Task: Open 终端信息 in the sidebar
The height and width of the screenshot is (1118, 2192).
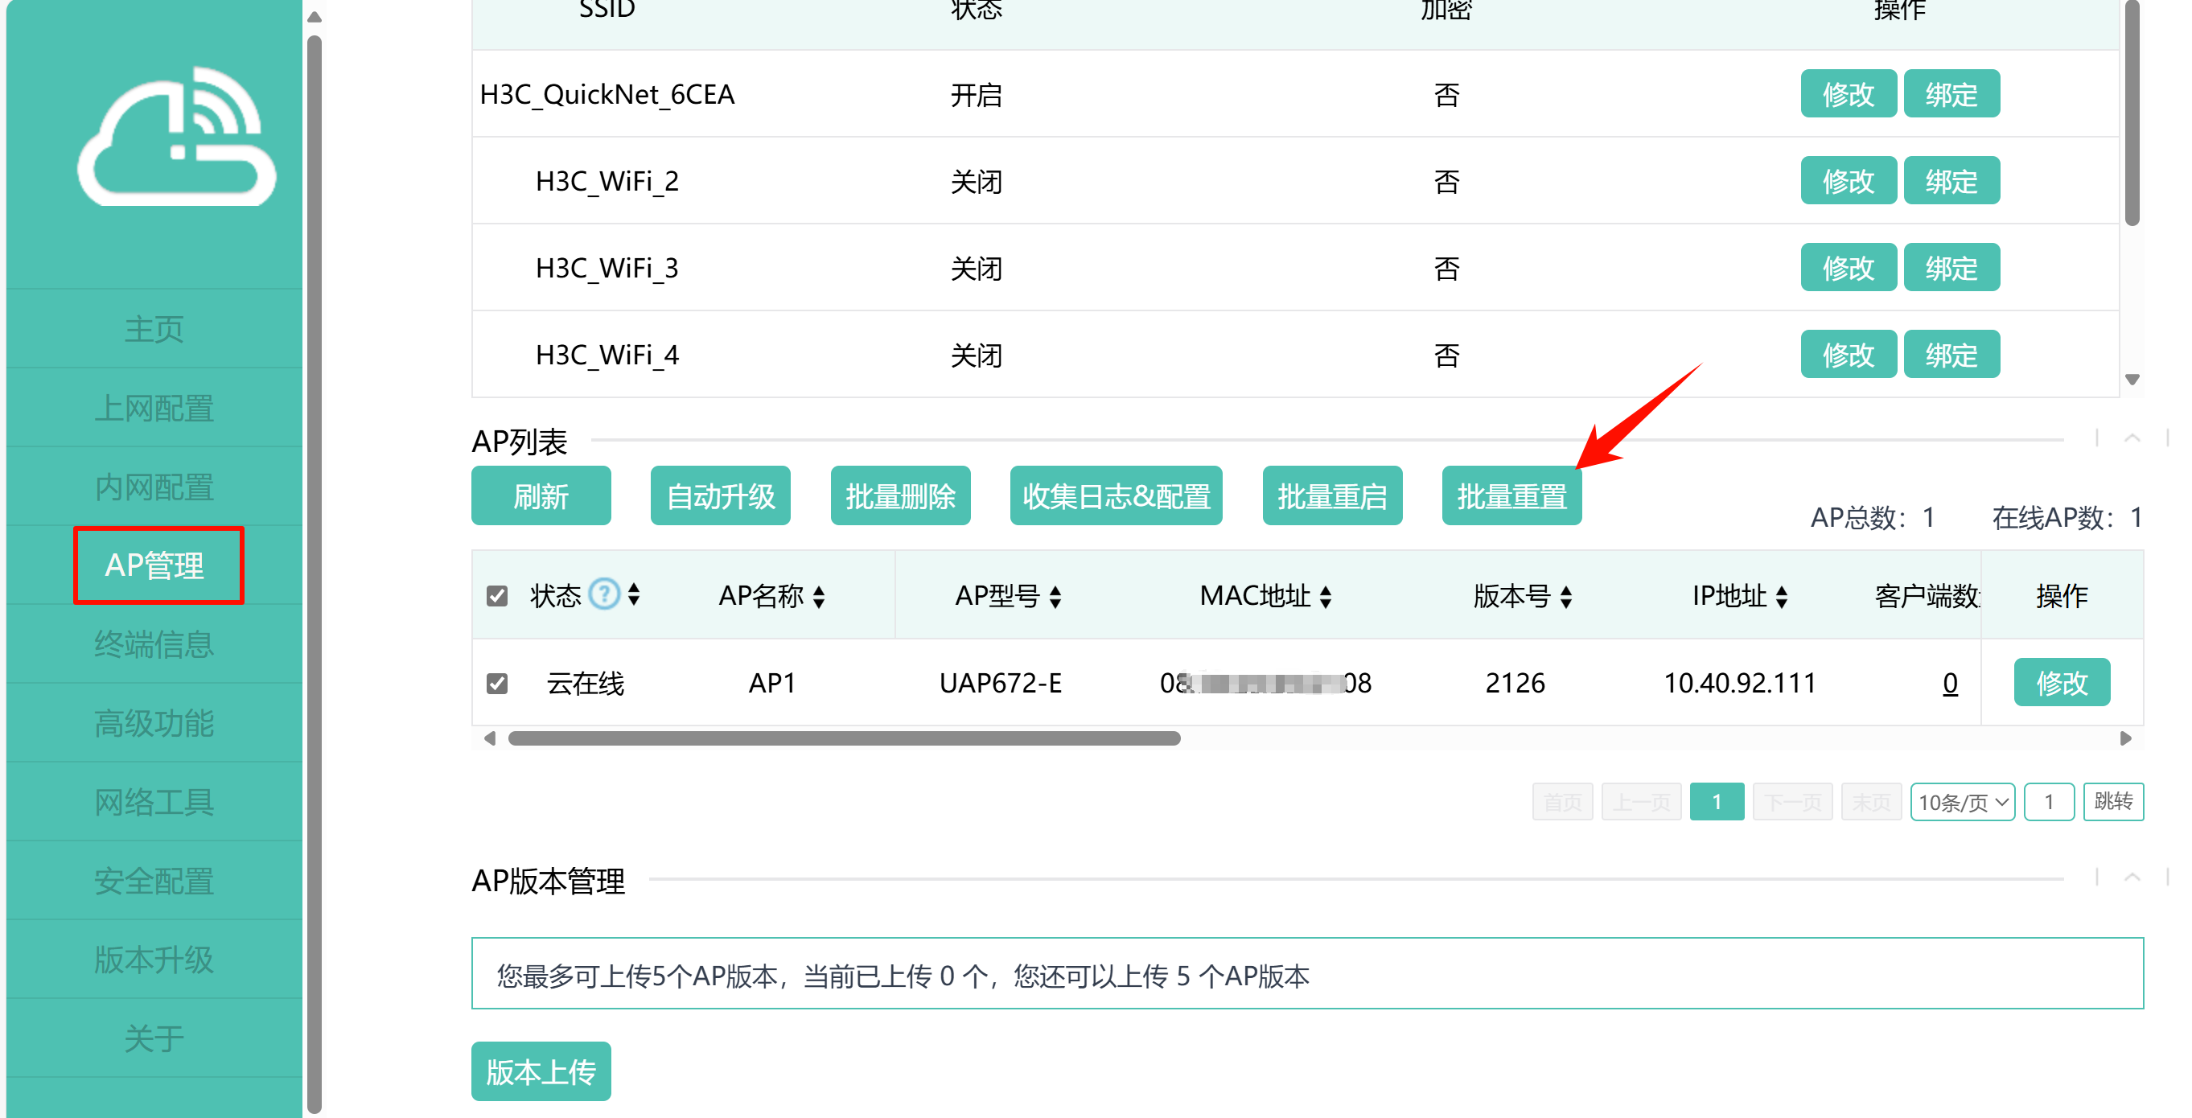Action: (154, 644)
